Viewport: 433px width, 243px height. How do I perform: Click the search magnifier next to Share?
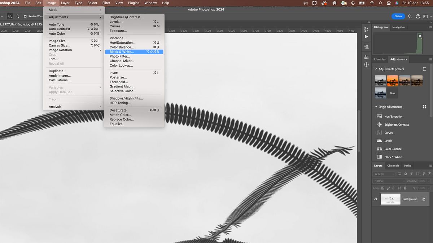point(410,16)
